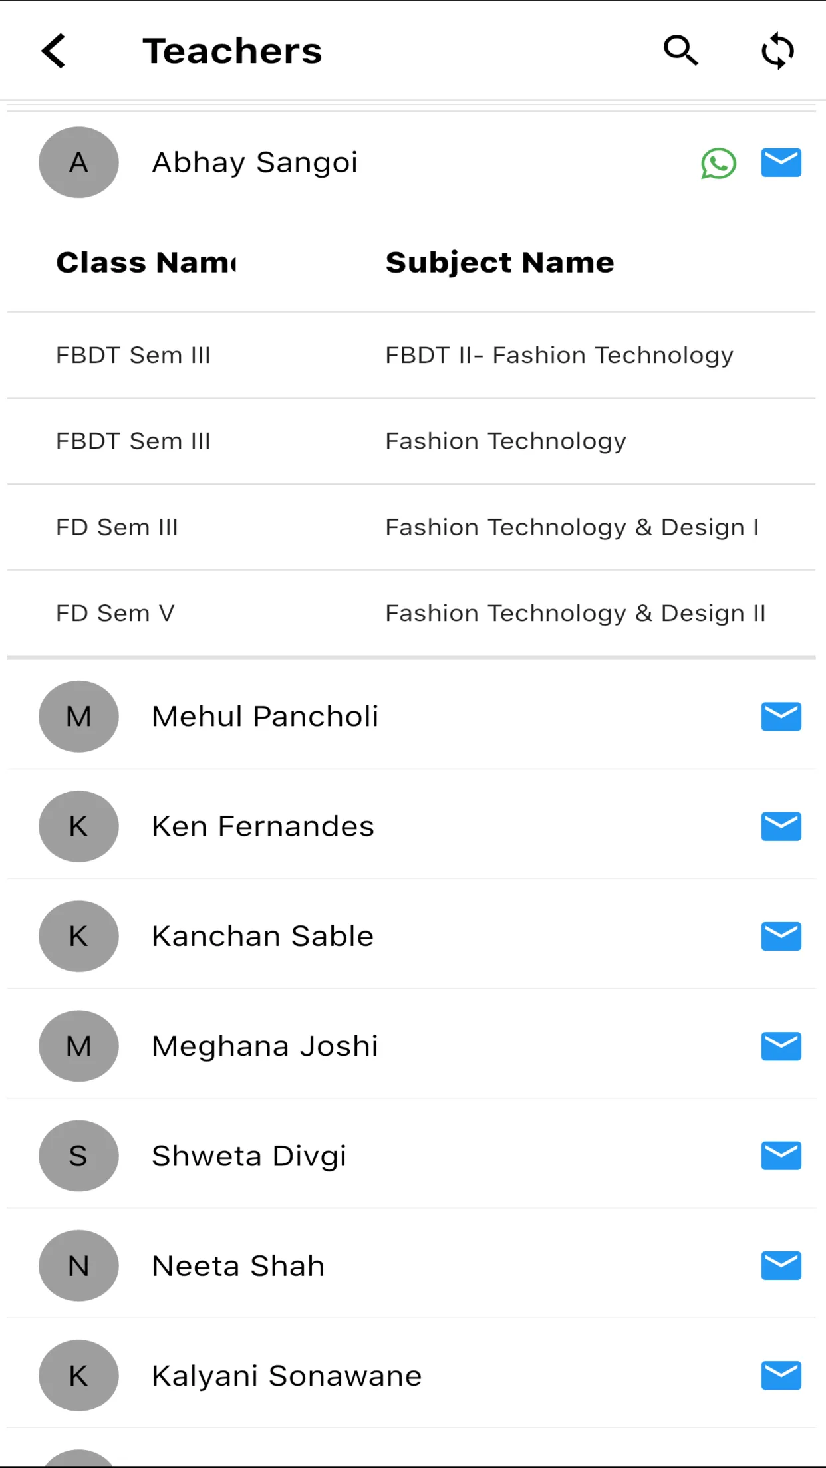The width and height of the screenshot is (826, 1468).
Task: Email Kalyani Sonawane
Action: [781, 1376]
